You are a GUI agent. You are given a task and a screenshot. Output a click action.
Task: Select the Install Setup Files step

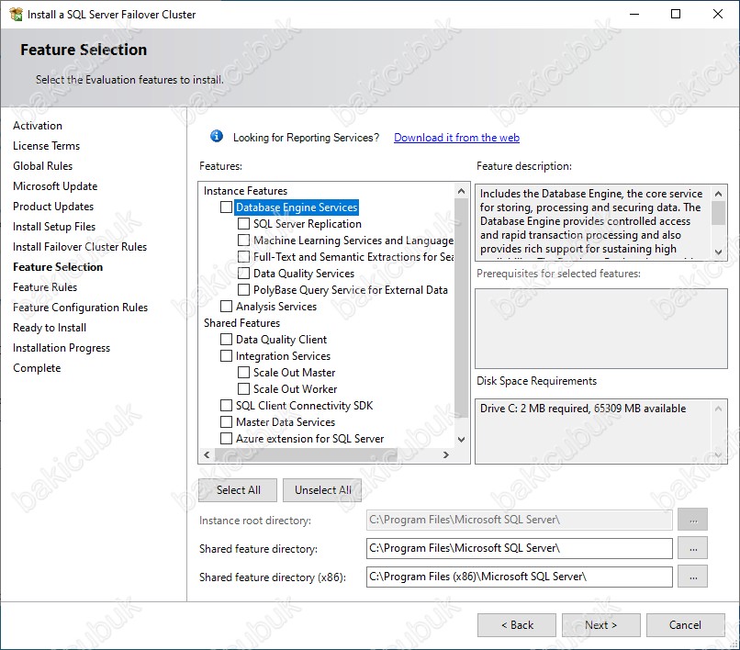(x=54, y=227)
